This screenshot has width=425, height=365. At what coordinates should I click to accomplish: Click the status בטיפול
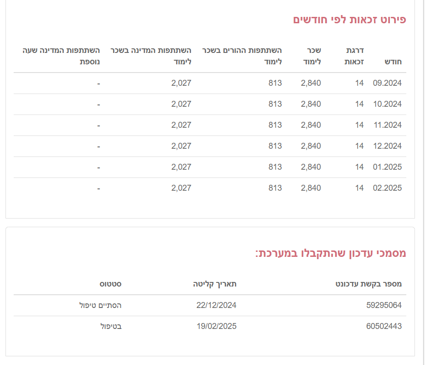click(111, 326)
